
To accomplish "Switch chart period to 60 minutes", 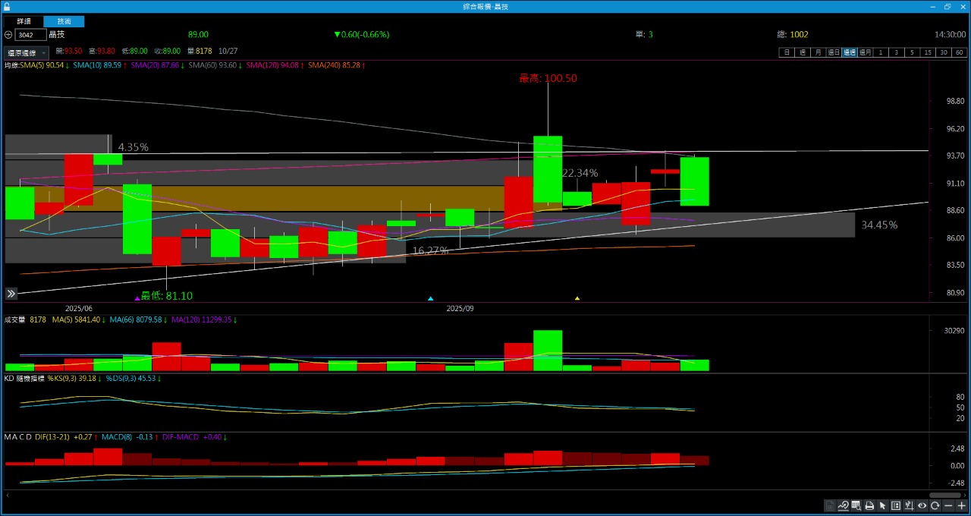I will click(960, 52).
